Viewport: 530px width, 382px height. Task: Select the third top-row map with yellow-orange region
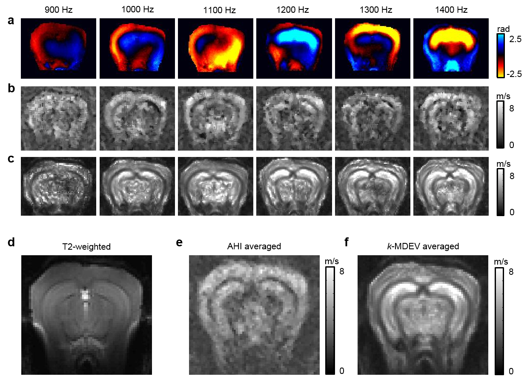pyautogui.click(x=215, y=48)
